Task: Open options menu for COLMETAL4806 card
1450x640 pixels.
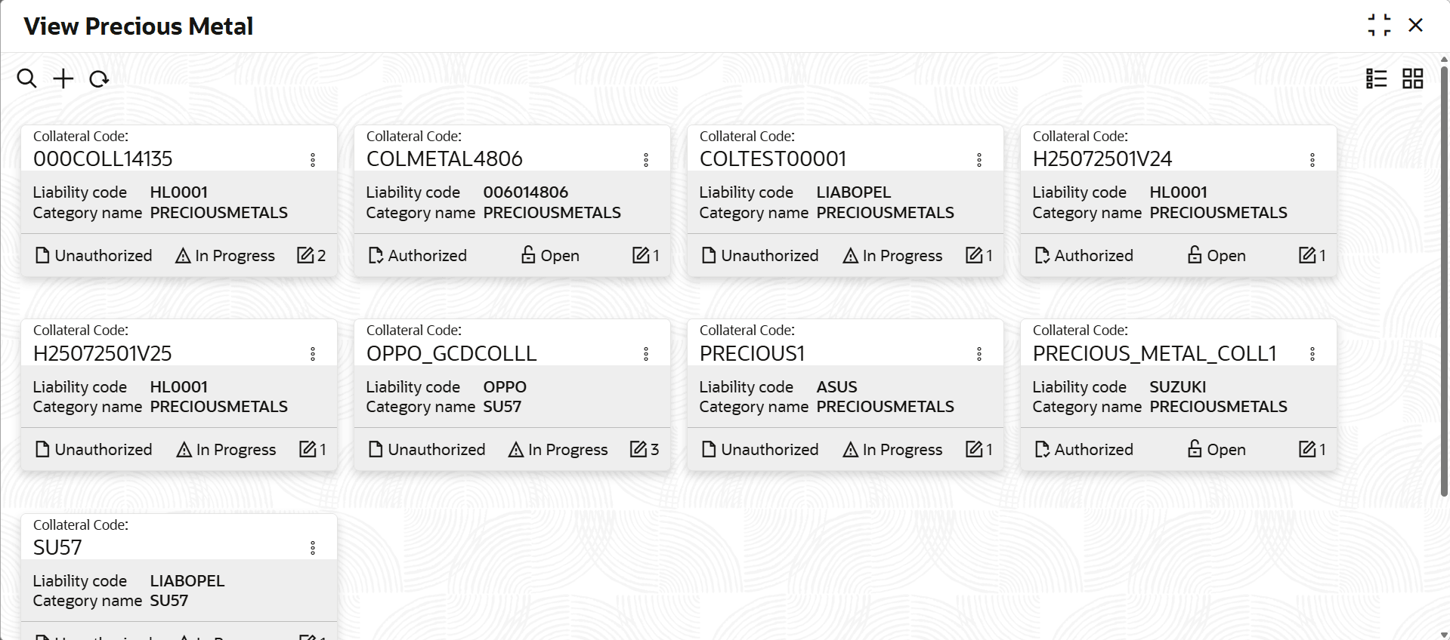Action: click(646, 159)
